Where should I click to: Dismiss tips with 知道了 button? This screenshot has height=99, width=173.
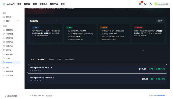coord(160,21)
